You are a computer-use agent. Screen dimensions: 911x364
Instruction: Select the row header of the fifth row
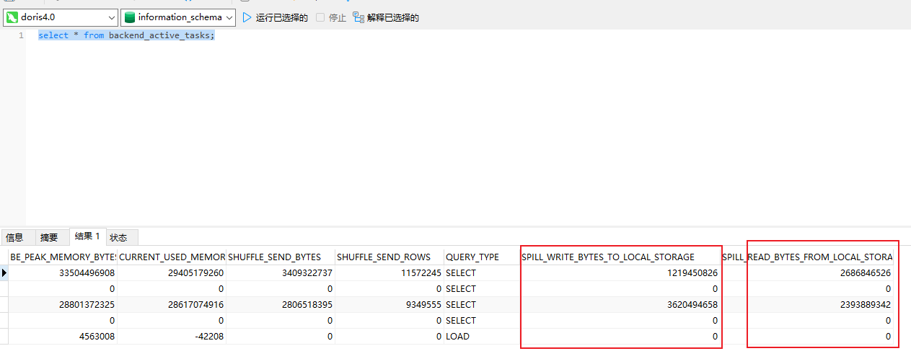(x=4, y=337)
